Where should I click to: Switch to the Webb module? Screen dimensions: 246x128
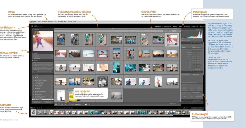[202, 27]
